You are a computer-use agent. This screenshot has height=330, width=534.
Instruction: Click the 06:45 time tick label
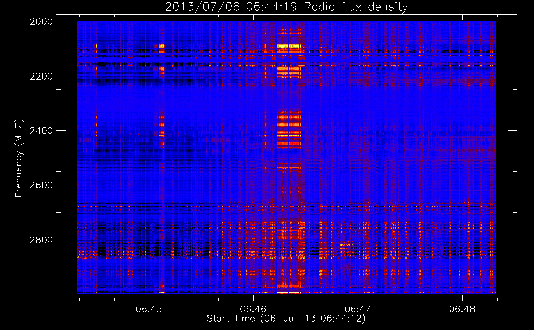point(149,309)
